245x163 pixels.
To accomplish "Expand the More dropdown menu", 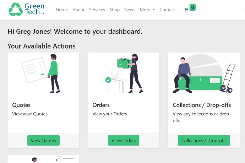I will [147, 10].
